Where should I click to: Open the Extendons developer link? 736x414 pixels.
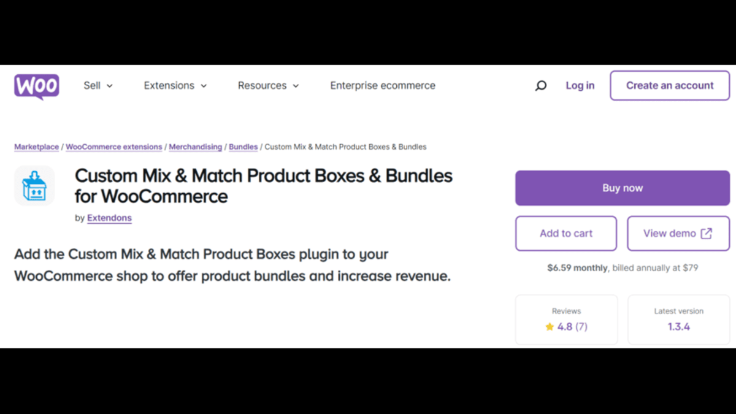109,218
